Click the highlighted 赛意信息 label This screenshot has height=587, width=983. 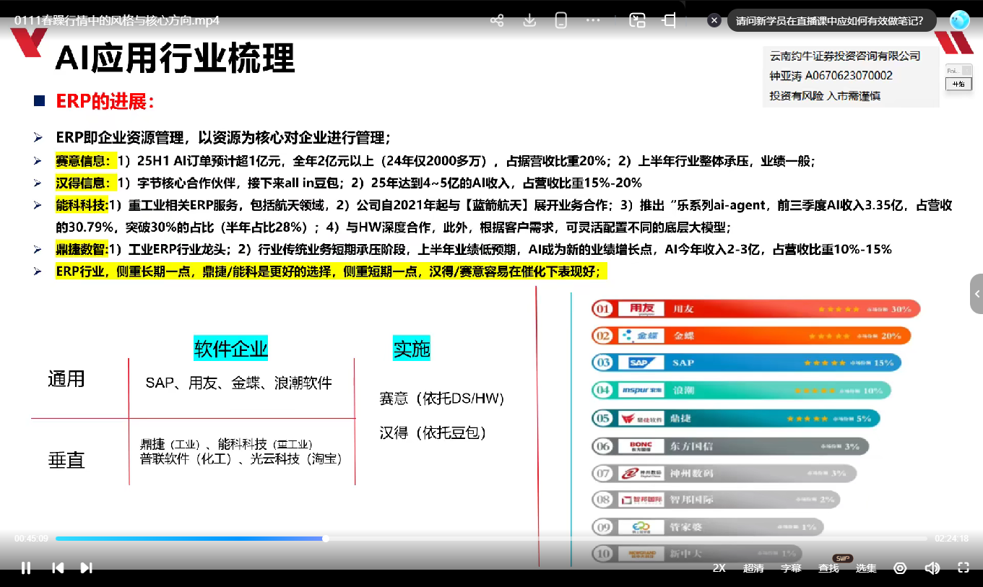[x=85, y=161]
